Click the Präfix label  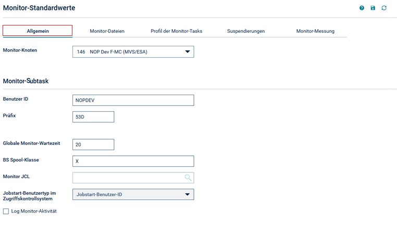tap(9, 116)
